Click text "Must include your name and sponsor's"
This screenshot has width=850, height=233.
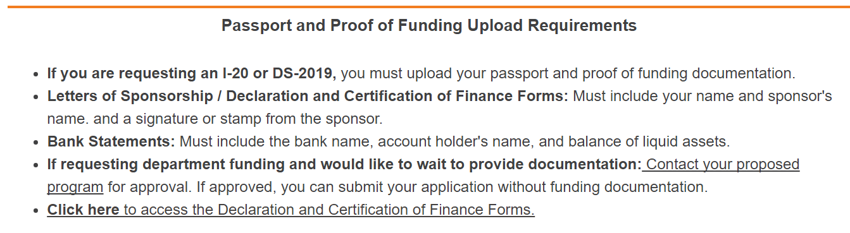tap(703, 96)
